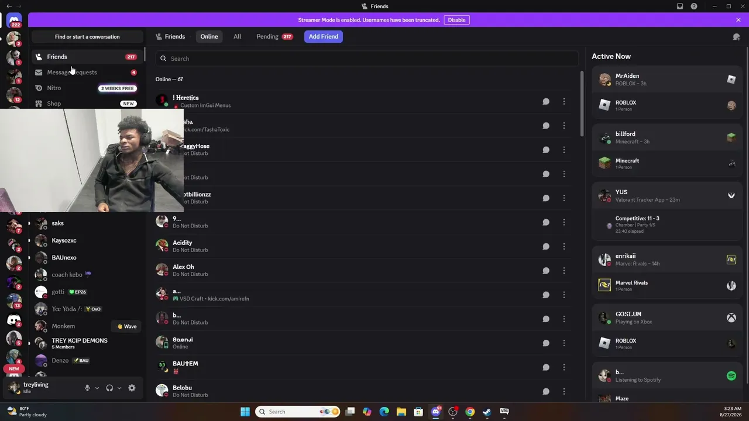Click the Windows taskbar Search box
The width and height of the screenshot is (749, 421).
298,412
